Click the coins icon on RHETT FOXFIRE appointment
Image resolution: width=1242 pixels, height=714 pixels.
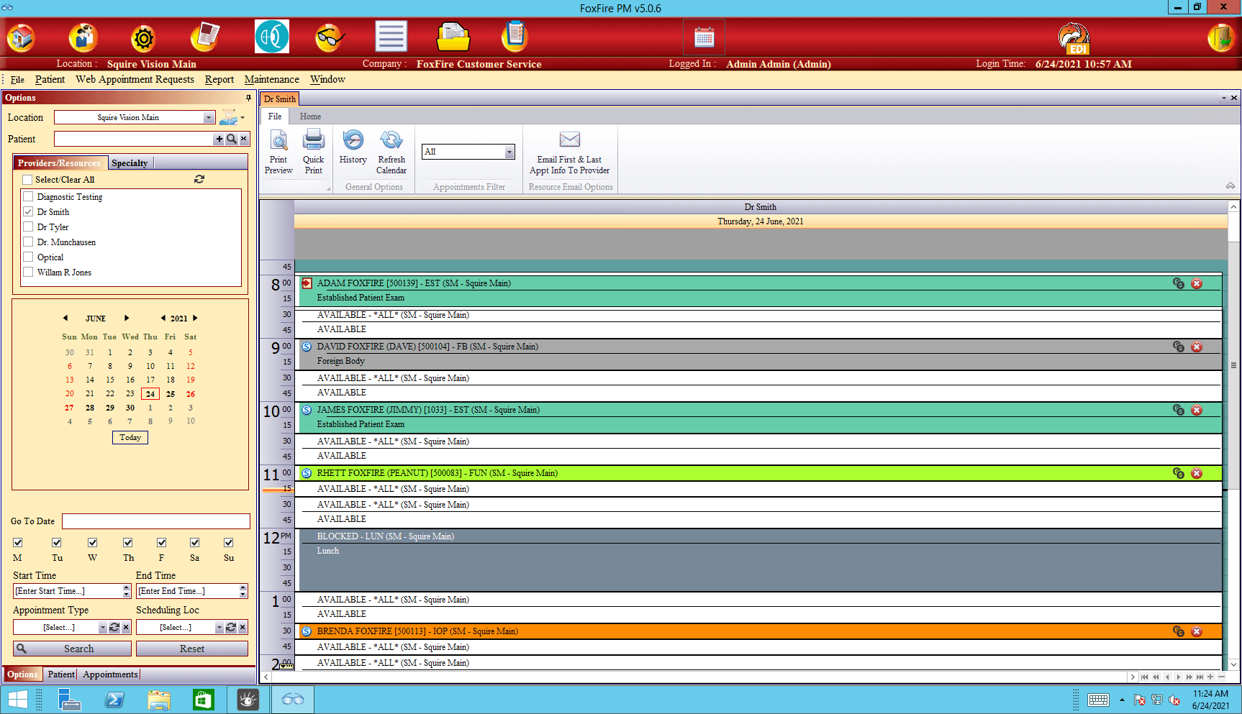(1178, 473)
